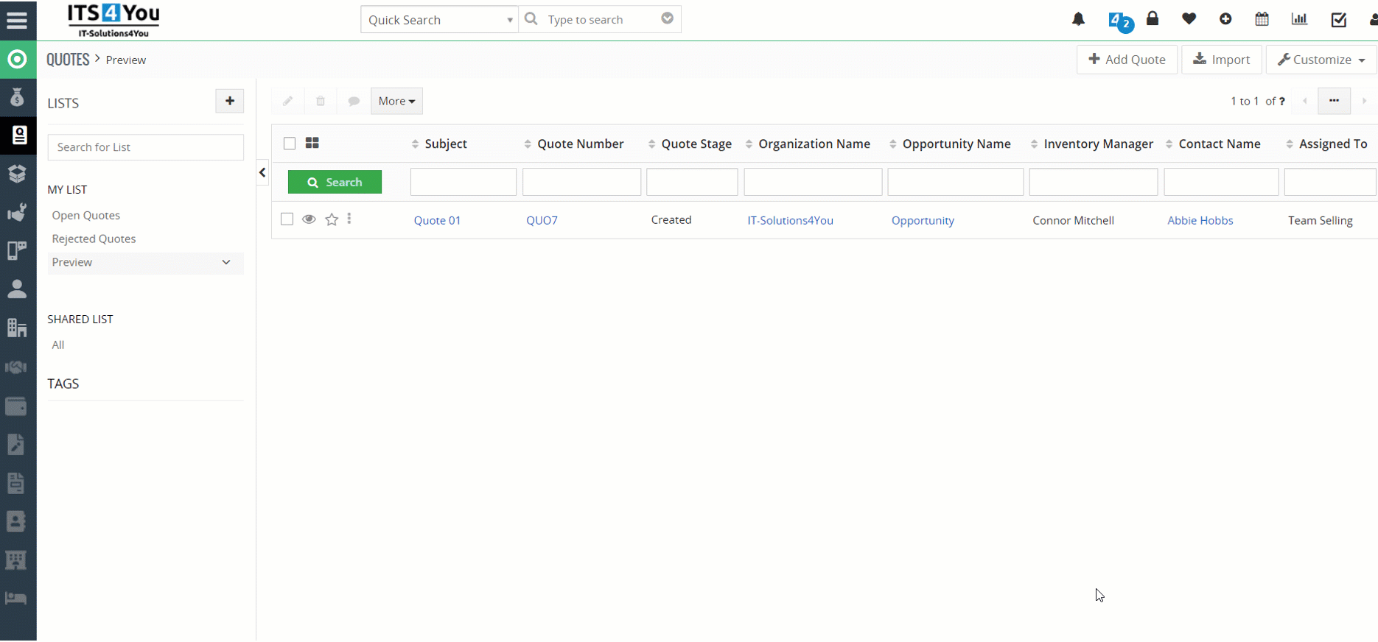
Task: Preview Quote 01 with the eye icon
Action: point(309,219)
